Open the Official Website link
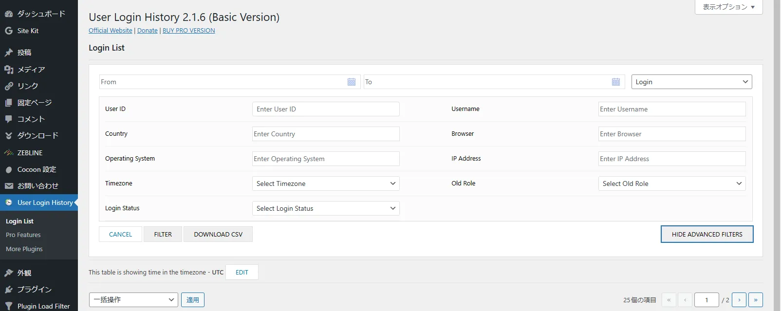Viewport: 781px width, 311px height. pyautogui.click(x=111, y=30)
